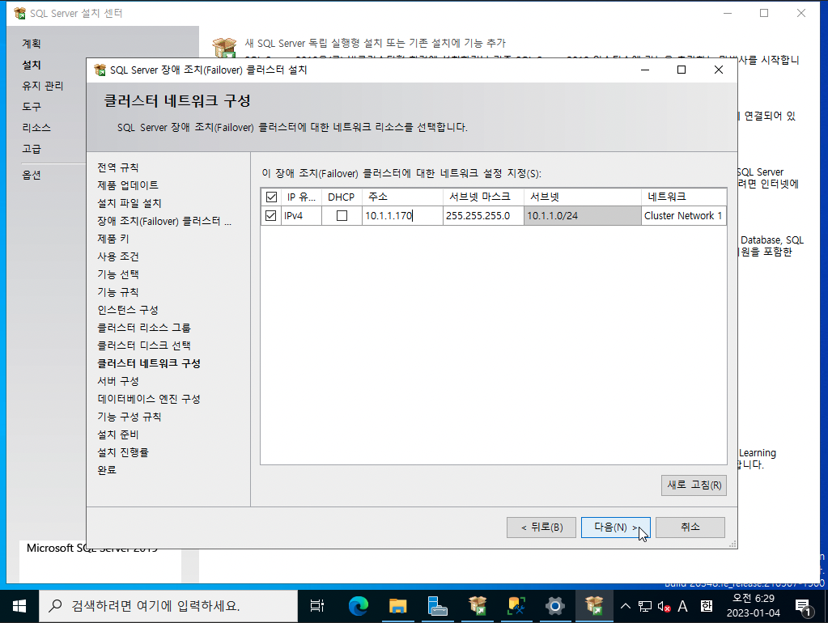Open the 유지 관리 page in 설치 센터
Image resolution: width=828 pixels, height=623 pixels.
coord(43,86)
